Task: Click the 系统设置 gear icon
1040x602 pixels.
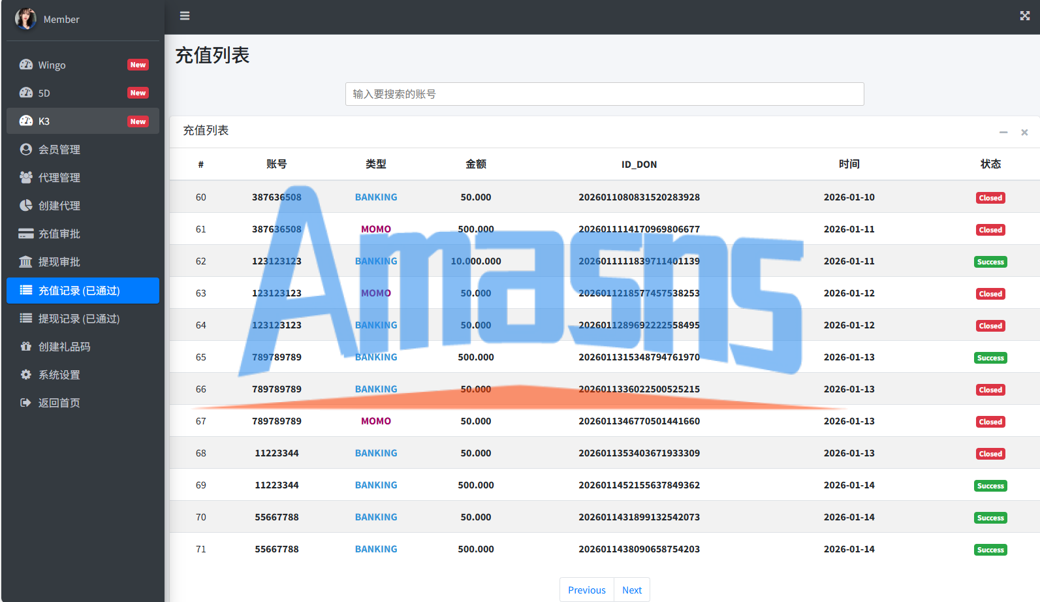Action: [26, 374]
